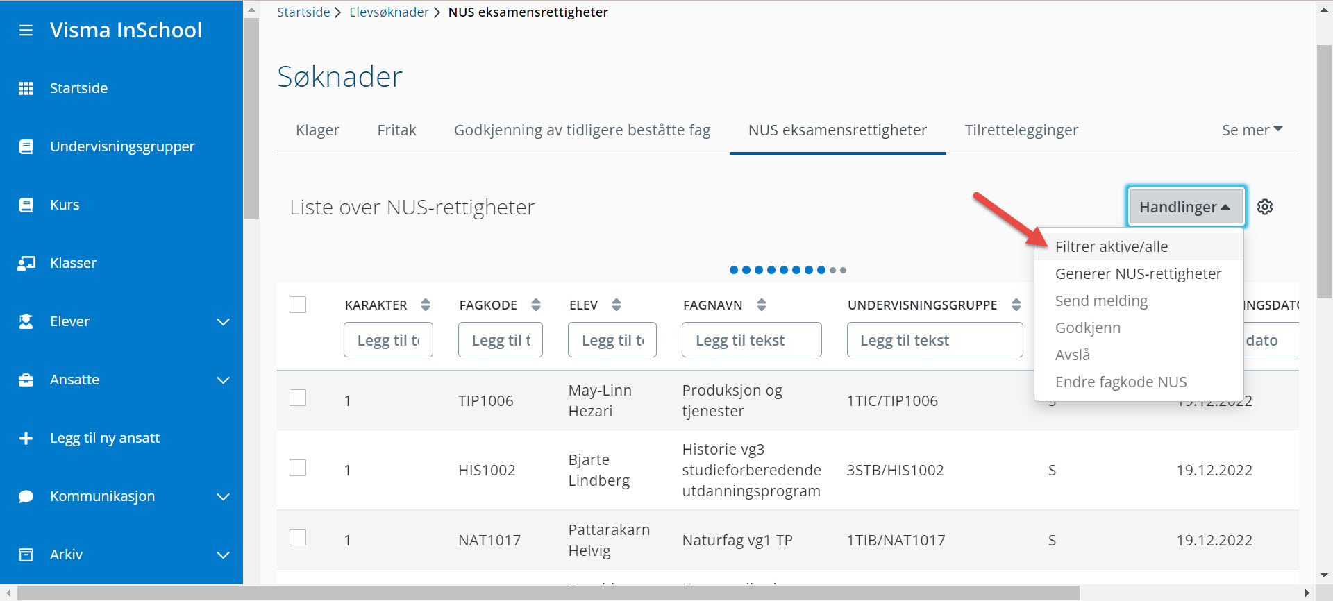Sort by UNDERVISNINGSGRUPPE column arrows
Screen dimensions: 1333x601
coord(1016,305)
